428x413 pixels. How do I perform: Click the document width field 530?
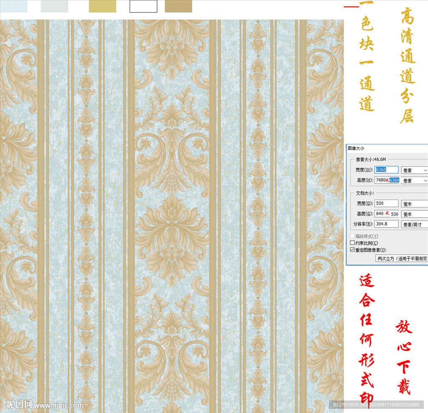coord(386,203)
